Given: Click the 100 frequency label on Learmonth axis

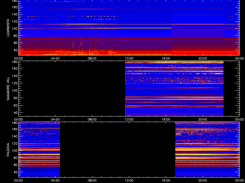Looking at the screenshot, I should 14,29.
